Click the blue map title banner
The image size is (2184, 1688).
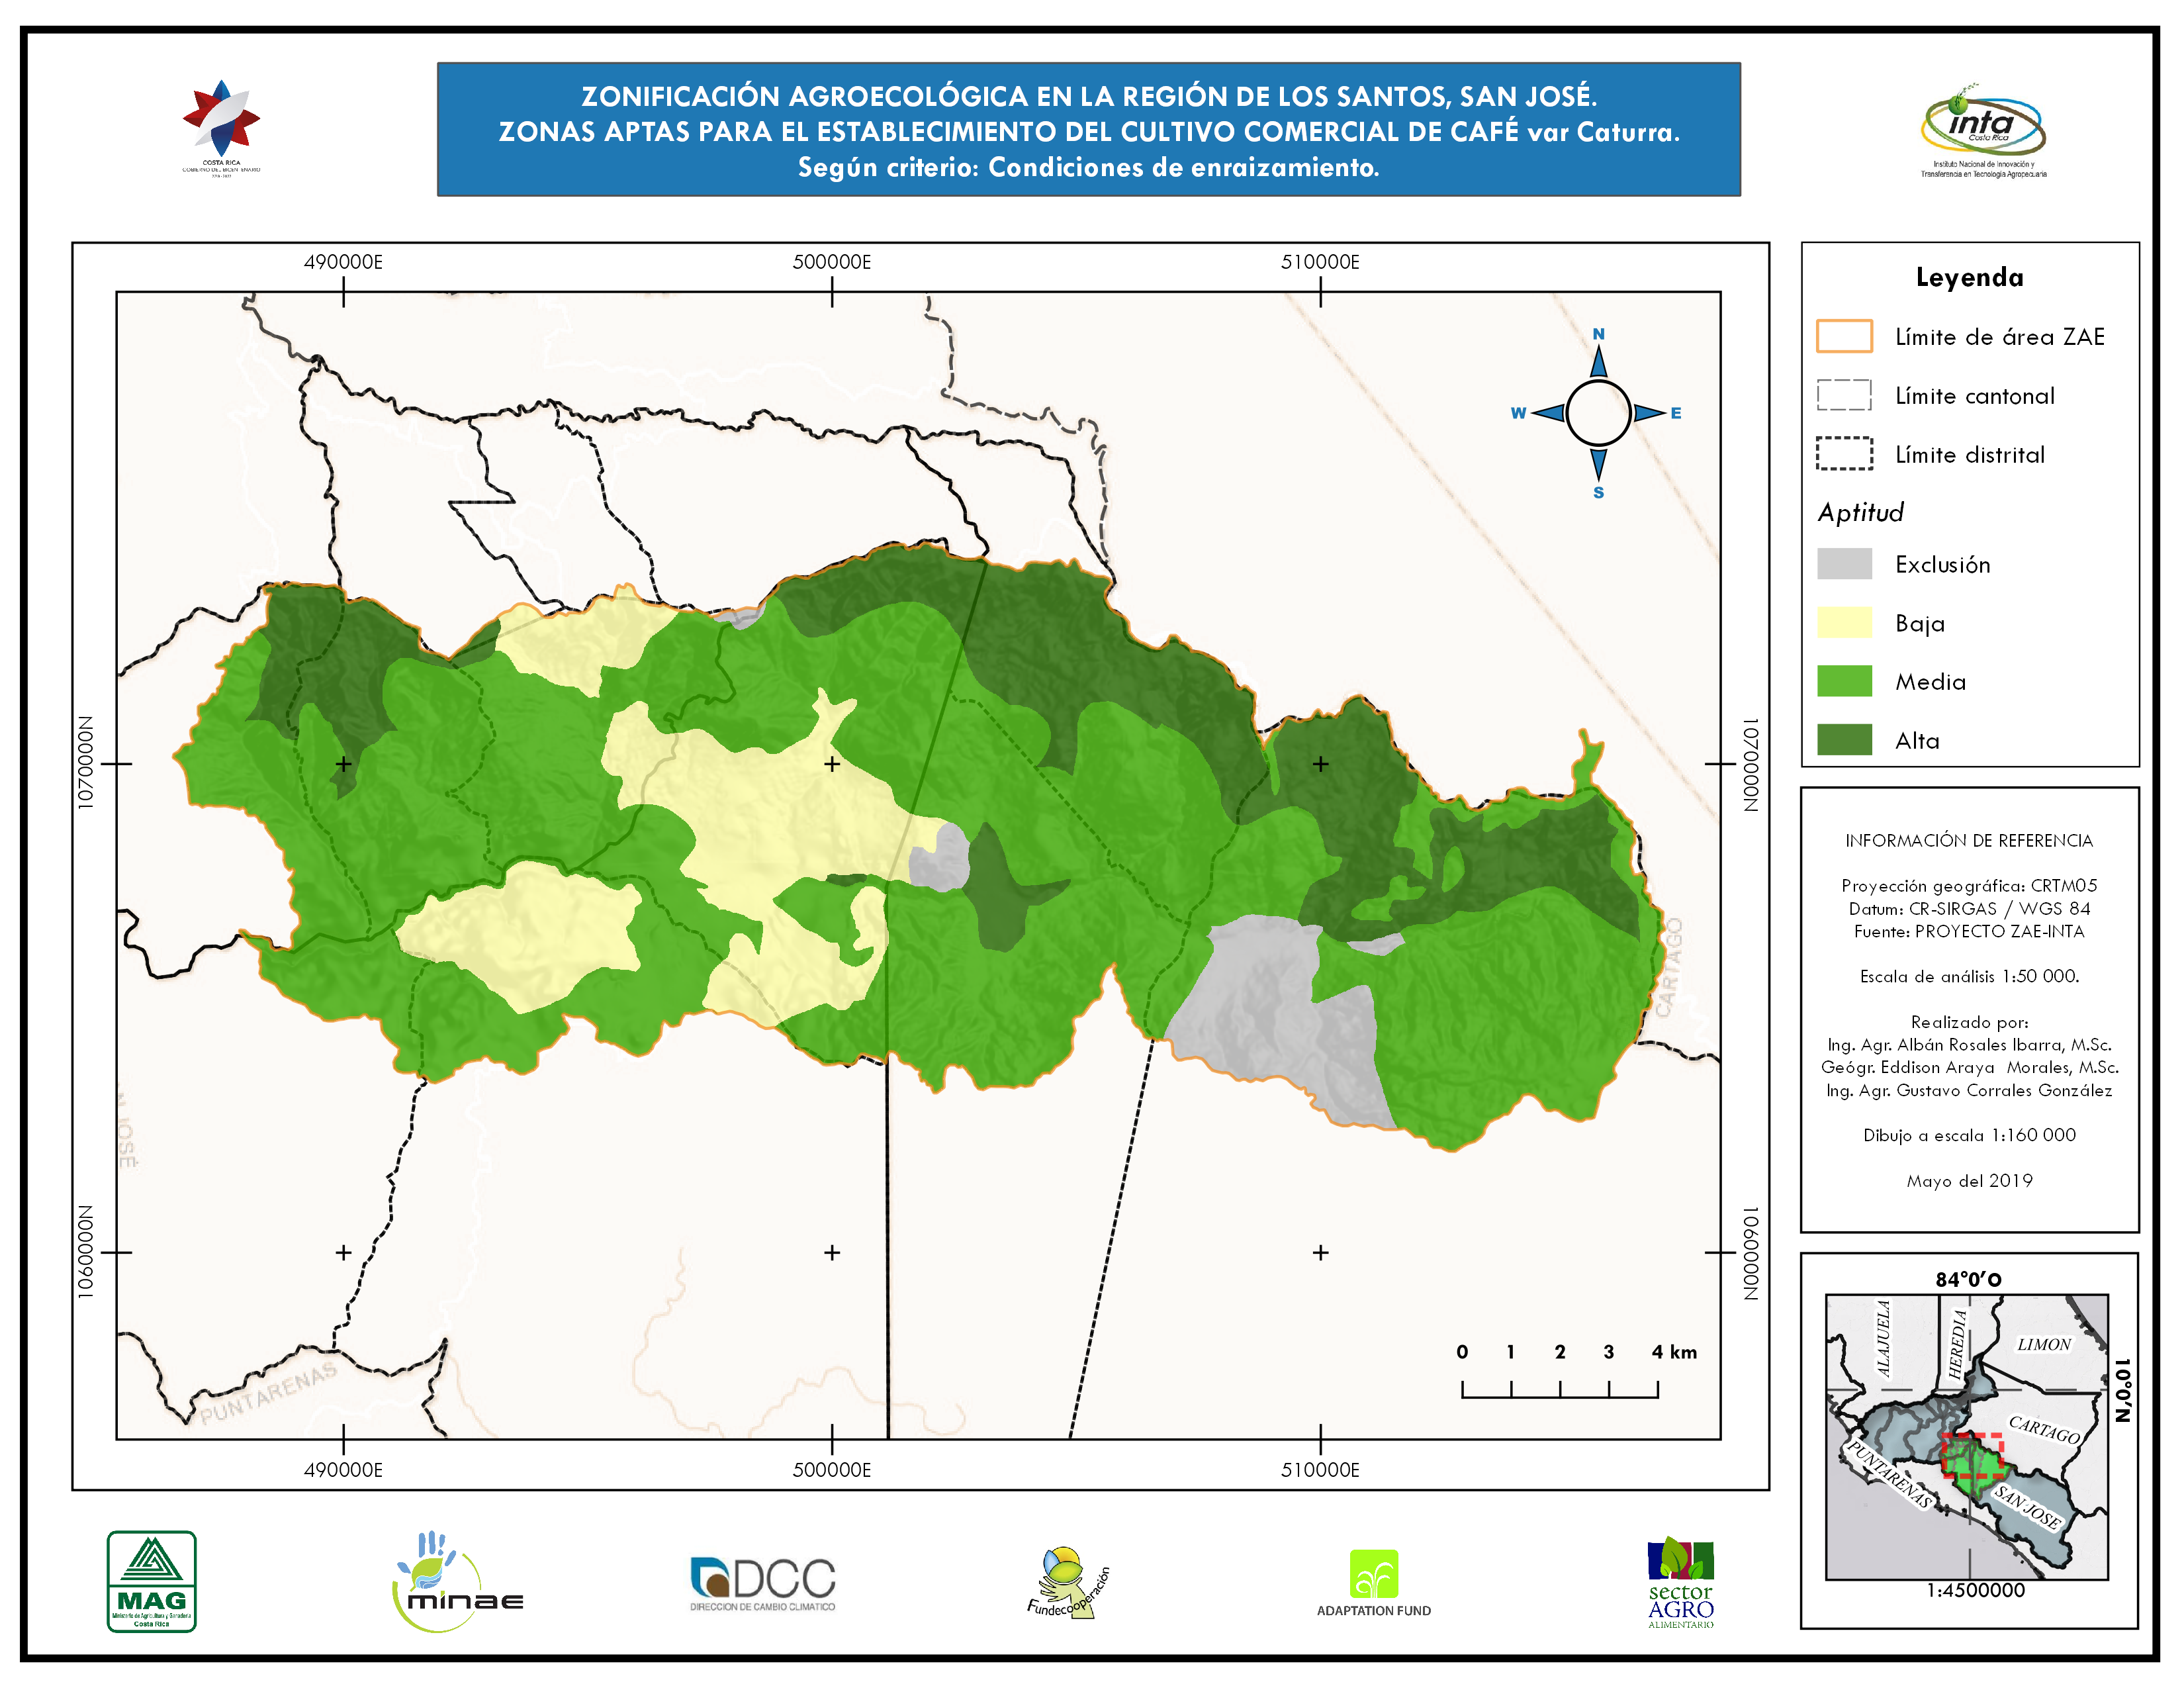pyautogui.click(x=1088, y=130)
